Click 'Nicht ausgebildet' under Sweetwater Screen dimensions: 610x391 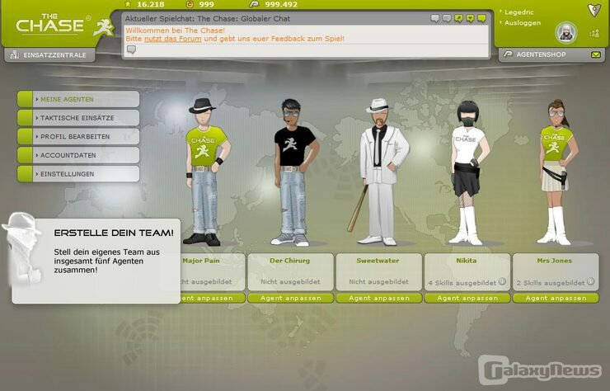pos(378,281)
